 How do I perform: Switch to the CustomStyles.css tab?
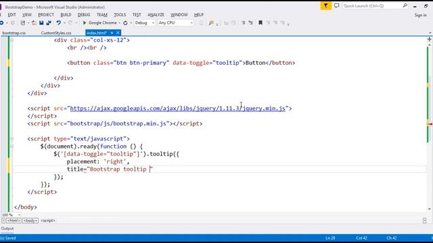(56, 33)
